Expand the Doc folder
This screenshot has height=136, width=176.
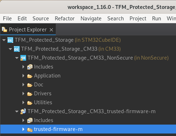(23, 85)
